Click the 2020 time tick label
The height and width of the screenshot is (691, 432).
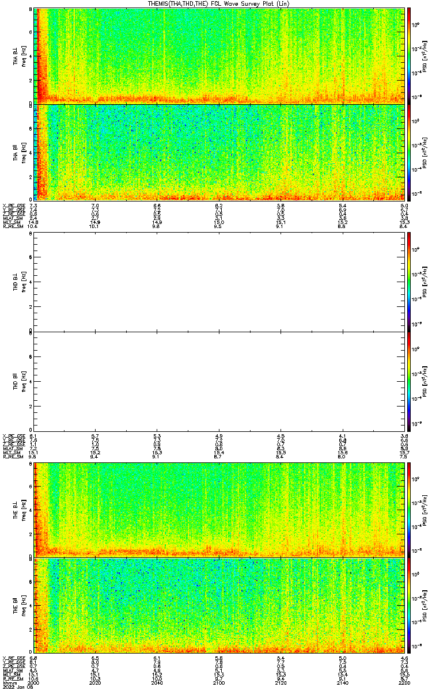pos(95,683)
